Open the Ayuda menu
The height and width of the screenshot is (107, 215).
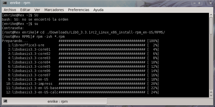pyautogui.click(x=98, y=10)
